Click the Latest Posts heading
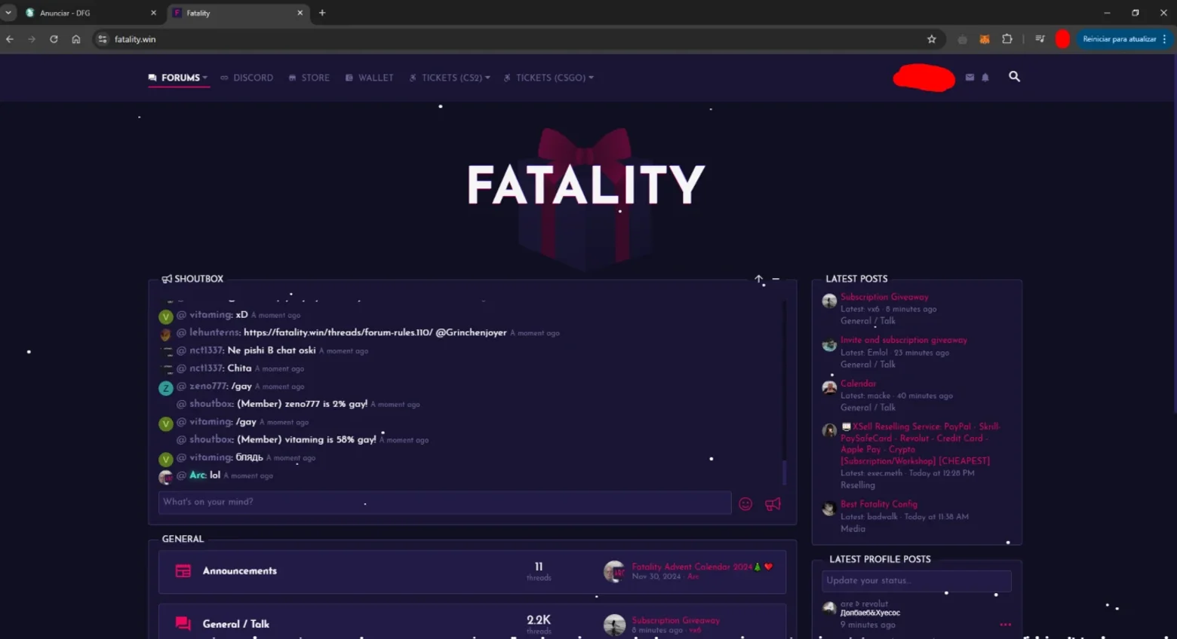The image size is (1177, 639). [856, 279]
